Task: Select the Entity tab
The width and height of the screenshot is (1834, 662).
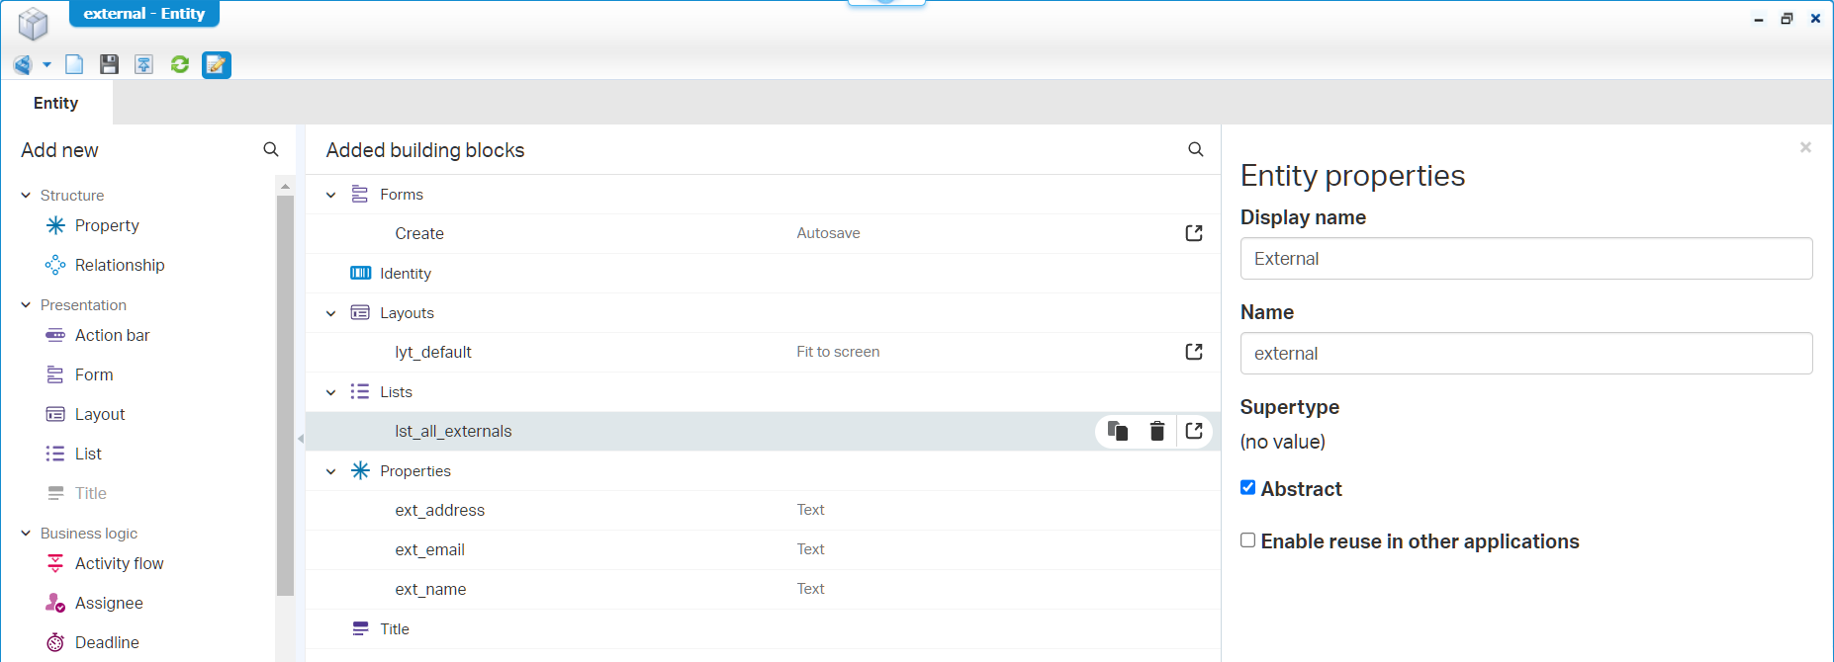Action: (56, 103)
